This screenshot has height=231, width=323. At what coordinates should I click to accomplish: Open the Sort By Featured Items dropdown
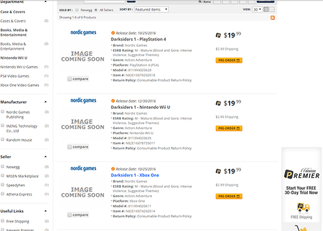click(151, 9)
